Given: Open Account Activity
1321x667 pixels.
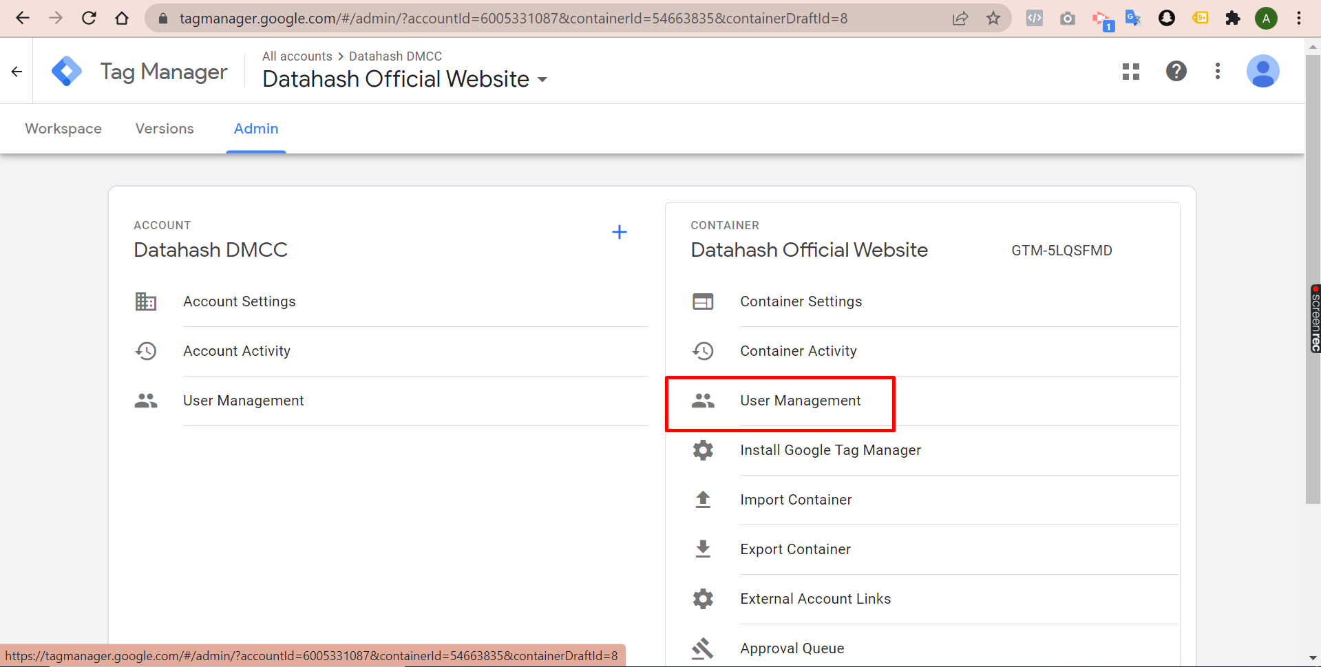Looking at the screenshot, I should pyautogui.click(x=237, y=351).
